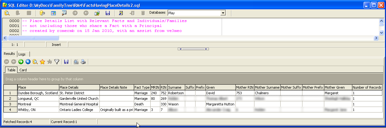386x128 pixels.
Task: Jump to the last record with the blue arrow
Action: [28, 62]
